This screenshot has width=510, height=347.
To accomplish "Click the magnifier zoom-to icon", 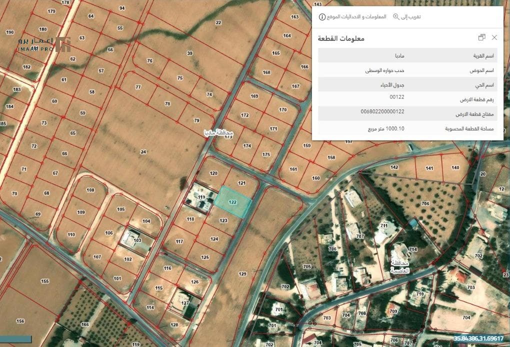I will click(396, 16).
